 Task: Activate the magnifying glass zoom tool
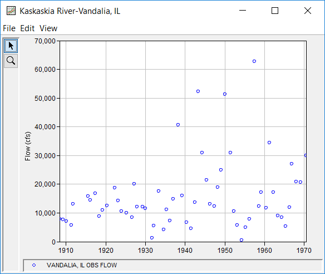click(11, 61)
